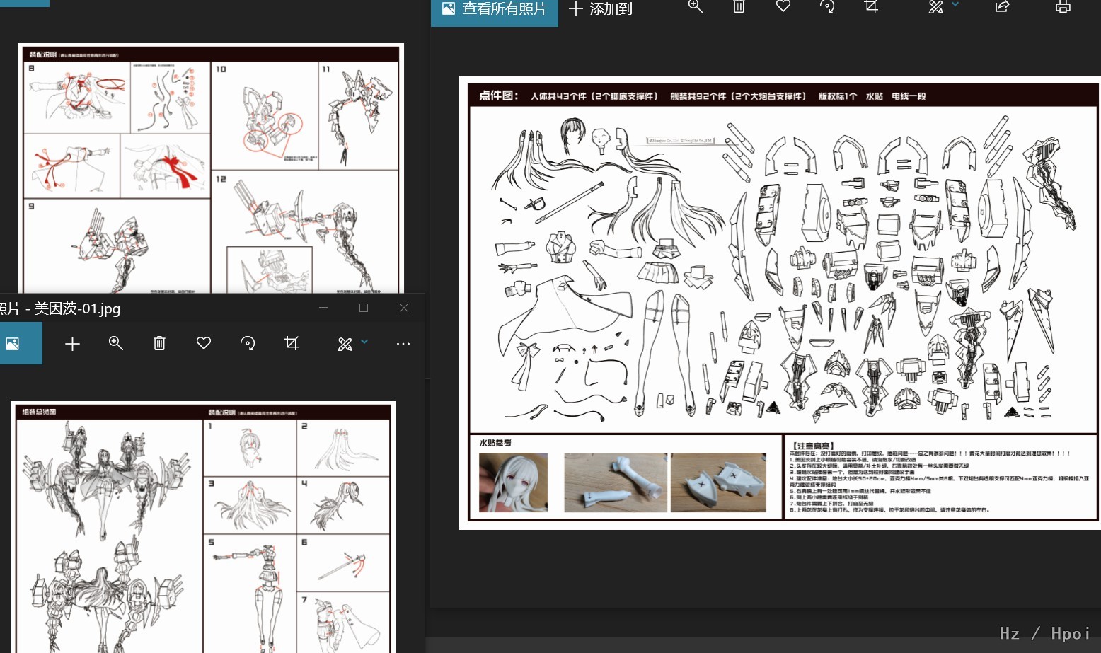
Task: Open Edit & Create in the right window
Action: click(935, 7)
